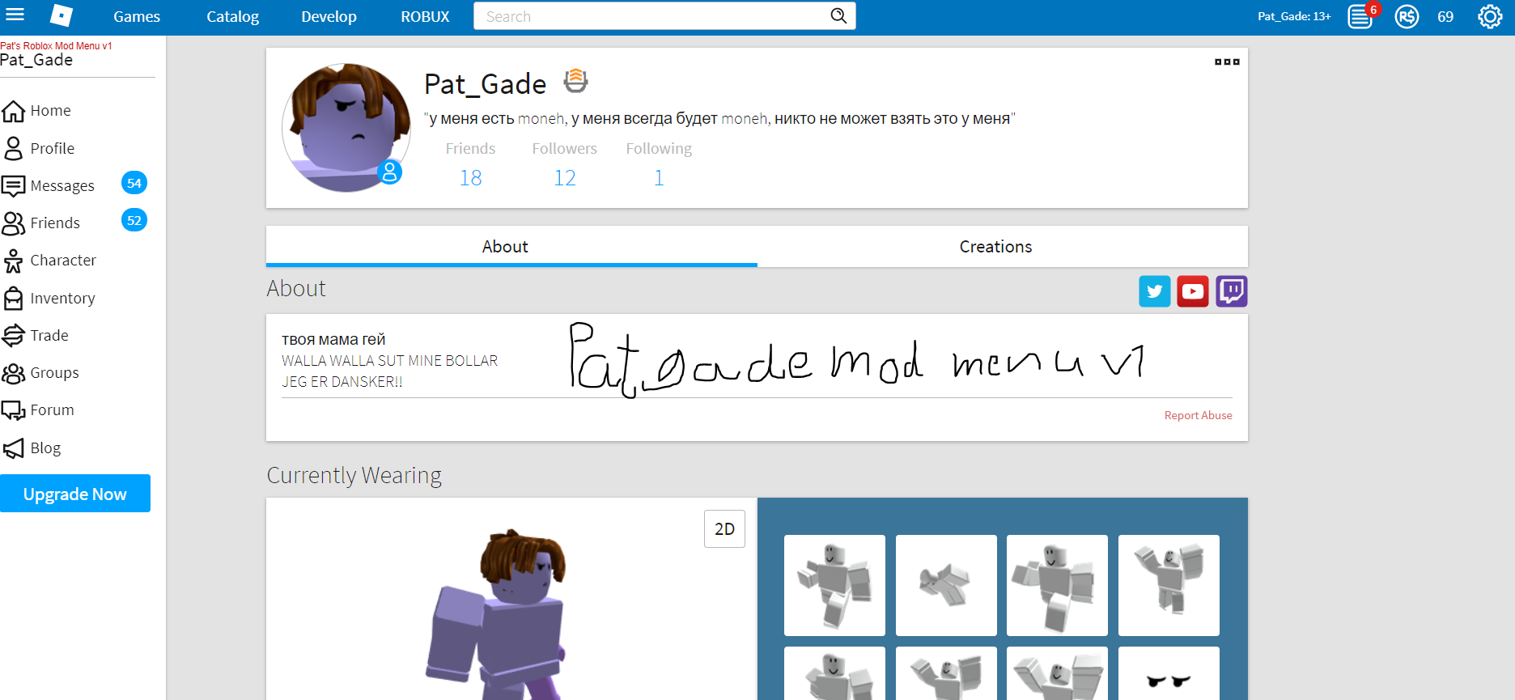Select the fourth wearing item, arm raised

1169,585
